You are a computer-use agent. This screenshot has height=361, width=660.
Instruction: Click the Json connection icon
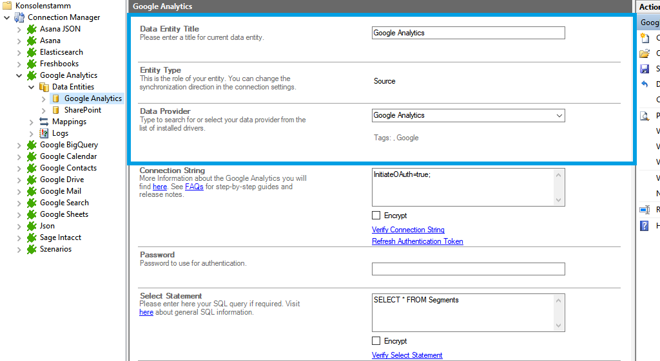pos(32,226)
